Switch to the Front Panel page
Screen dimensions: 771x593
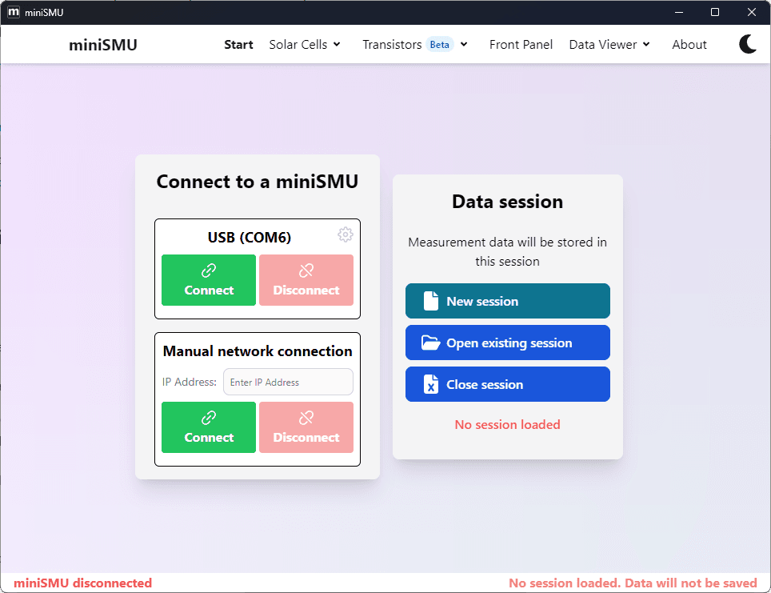pos(521,45)
